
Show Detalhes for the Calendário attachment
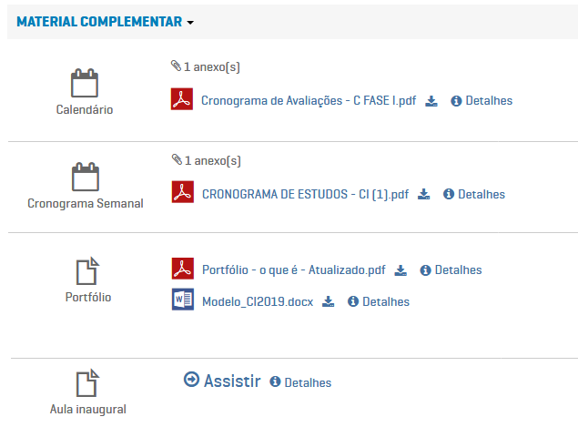pos(482,101)
